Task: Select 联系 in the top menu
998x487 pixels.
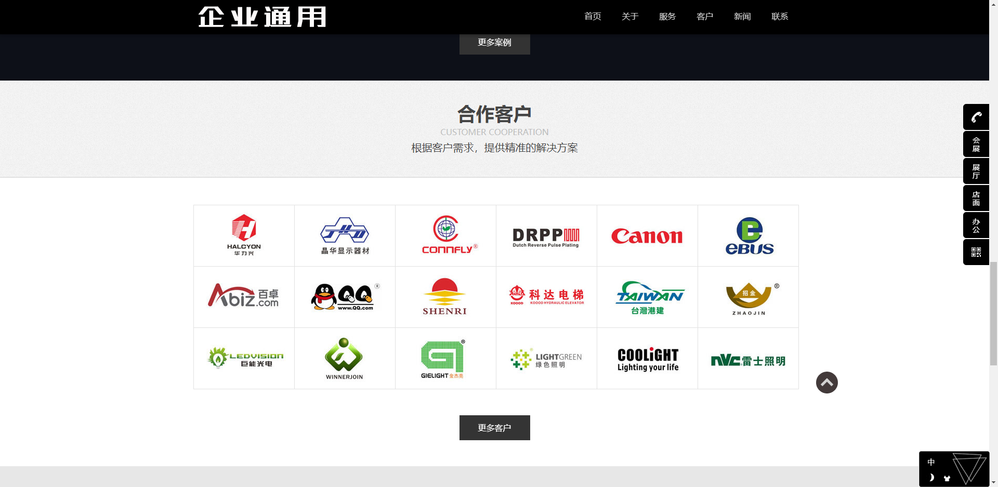Action: tap(780, 17)
